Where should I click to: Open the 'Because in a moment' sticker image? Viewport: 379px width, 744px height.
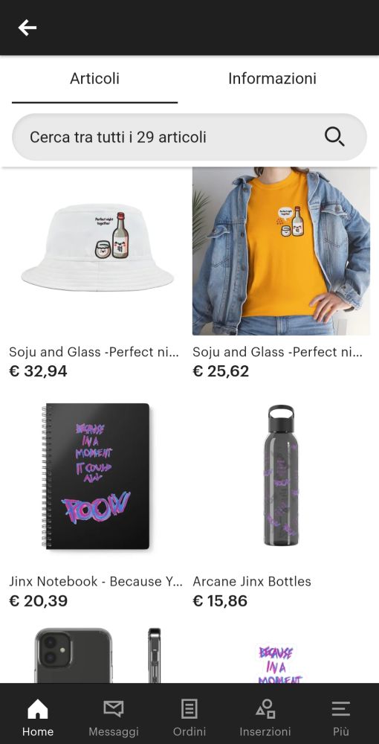pyautogui.click(x=280, y=664)
